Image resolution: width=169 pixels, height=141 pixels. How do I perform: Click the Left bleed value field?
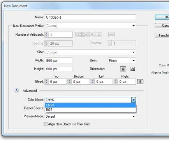[x=104, y=82]
